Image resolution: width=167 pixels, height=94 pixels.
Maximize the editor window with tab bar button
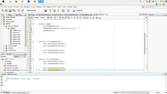tap(146, 15)
